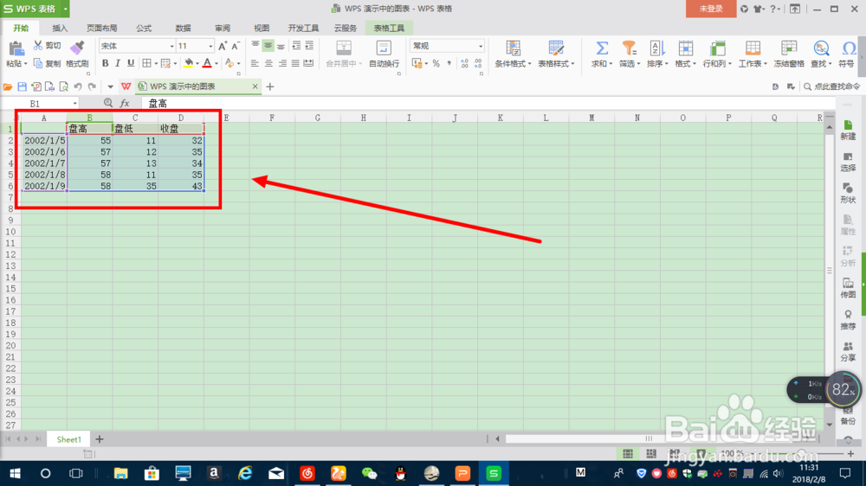866x486 pixels.
Task: Click the fill color yellow swatch
Action: point(189,63)
